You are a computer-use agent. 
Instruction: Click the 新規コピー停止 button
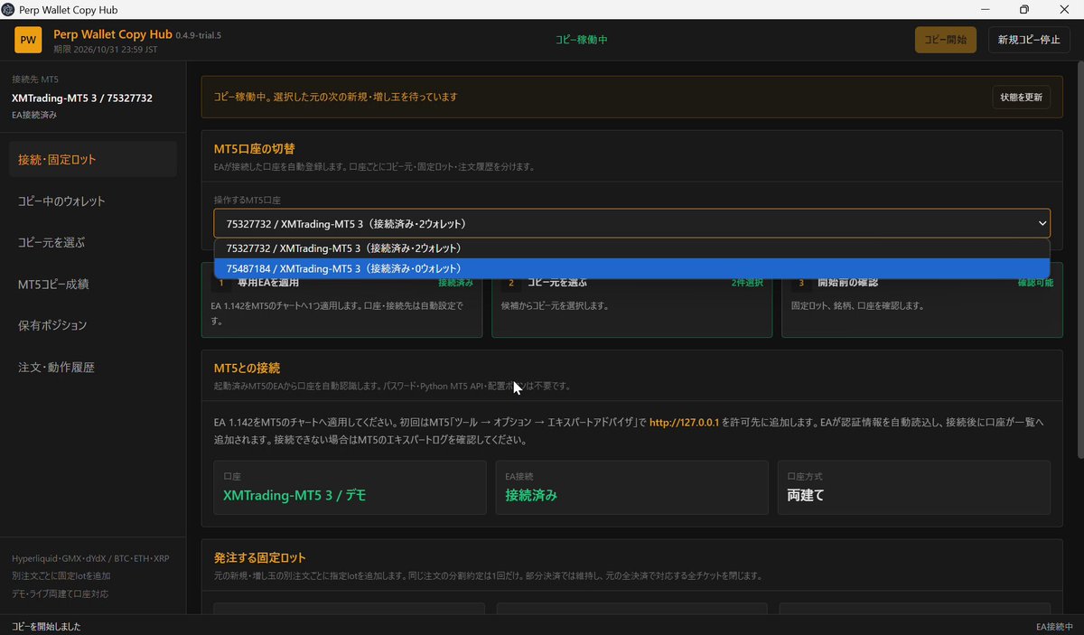pos(1029,40)
